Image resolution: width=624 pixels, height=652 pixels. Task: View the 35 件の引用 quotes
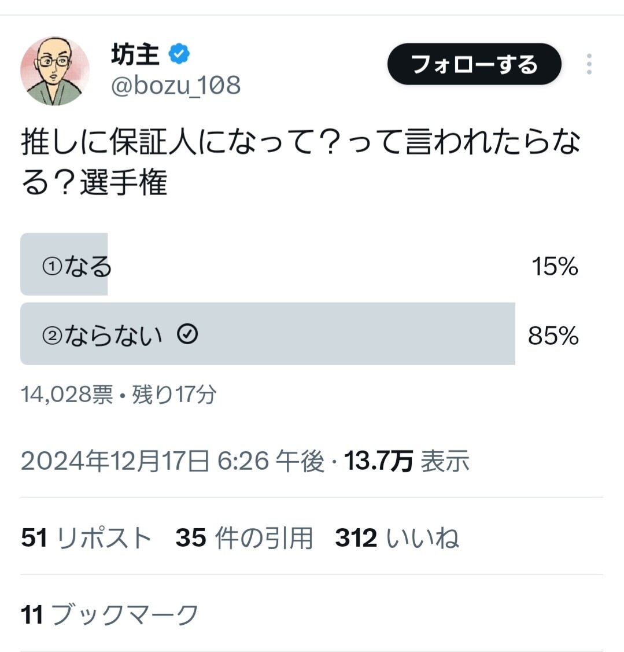tap(244, 537)
